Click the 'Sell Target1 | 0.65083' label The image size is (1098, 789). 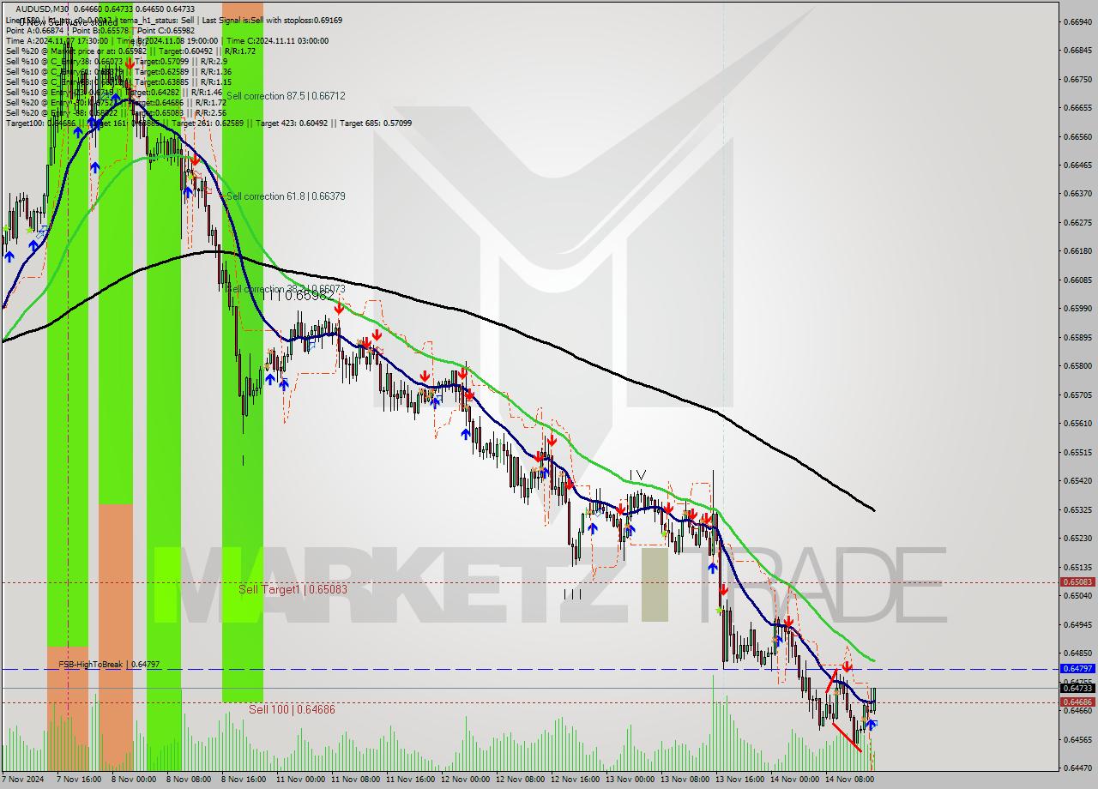293,589
